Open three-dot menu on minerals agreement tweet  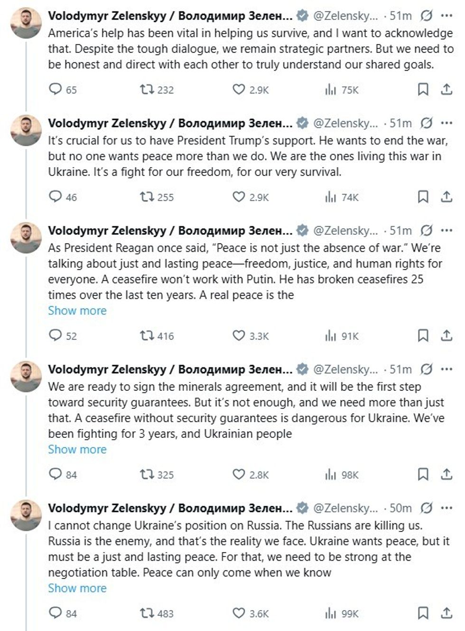446,369
